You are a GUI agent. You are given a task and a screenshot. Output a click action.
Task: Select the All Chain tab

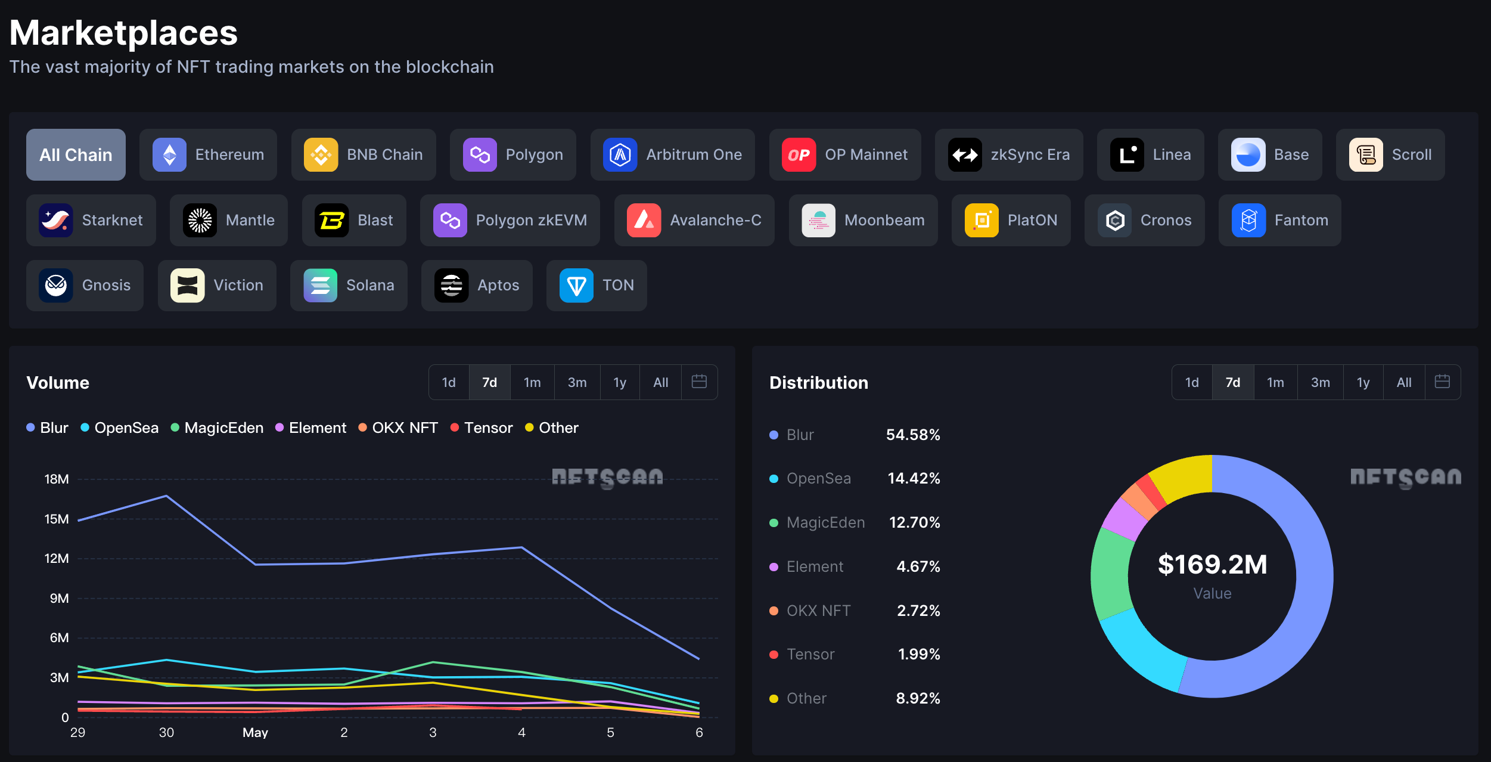point(76,154)
